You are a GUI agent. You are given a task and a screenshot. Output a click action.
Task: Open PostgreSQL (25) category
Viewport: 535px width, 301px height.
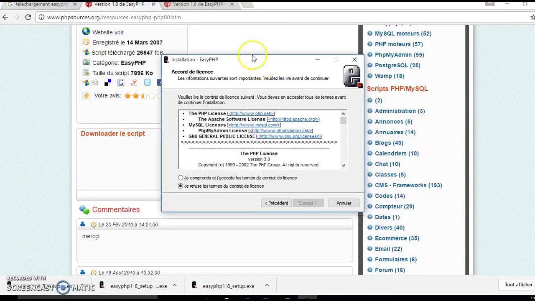[x=397, y=65]
